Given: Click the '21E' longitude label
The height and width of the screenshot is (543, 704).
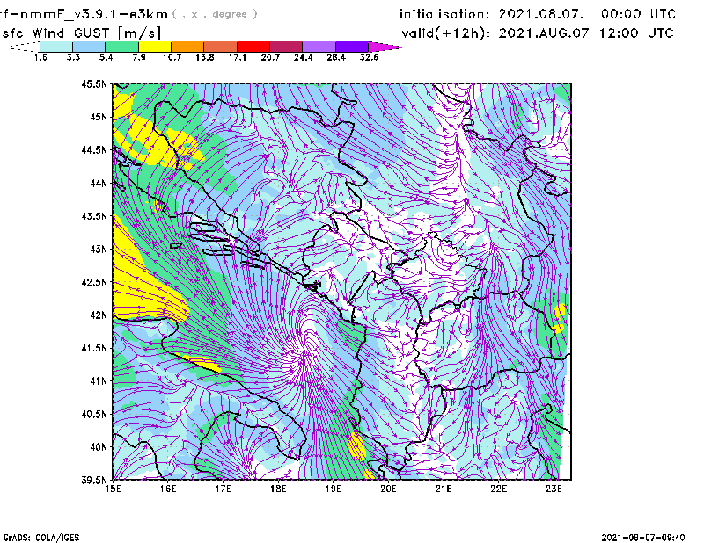Looking at the screenshot, I should pos(444,489).
